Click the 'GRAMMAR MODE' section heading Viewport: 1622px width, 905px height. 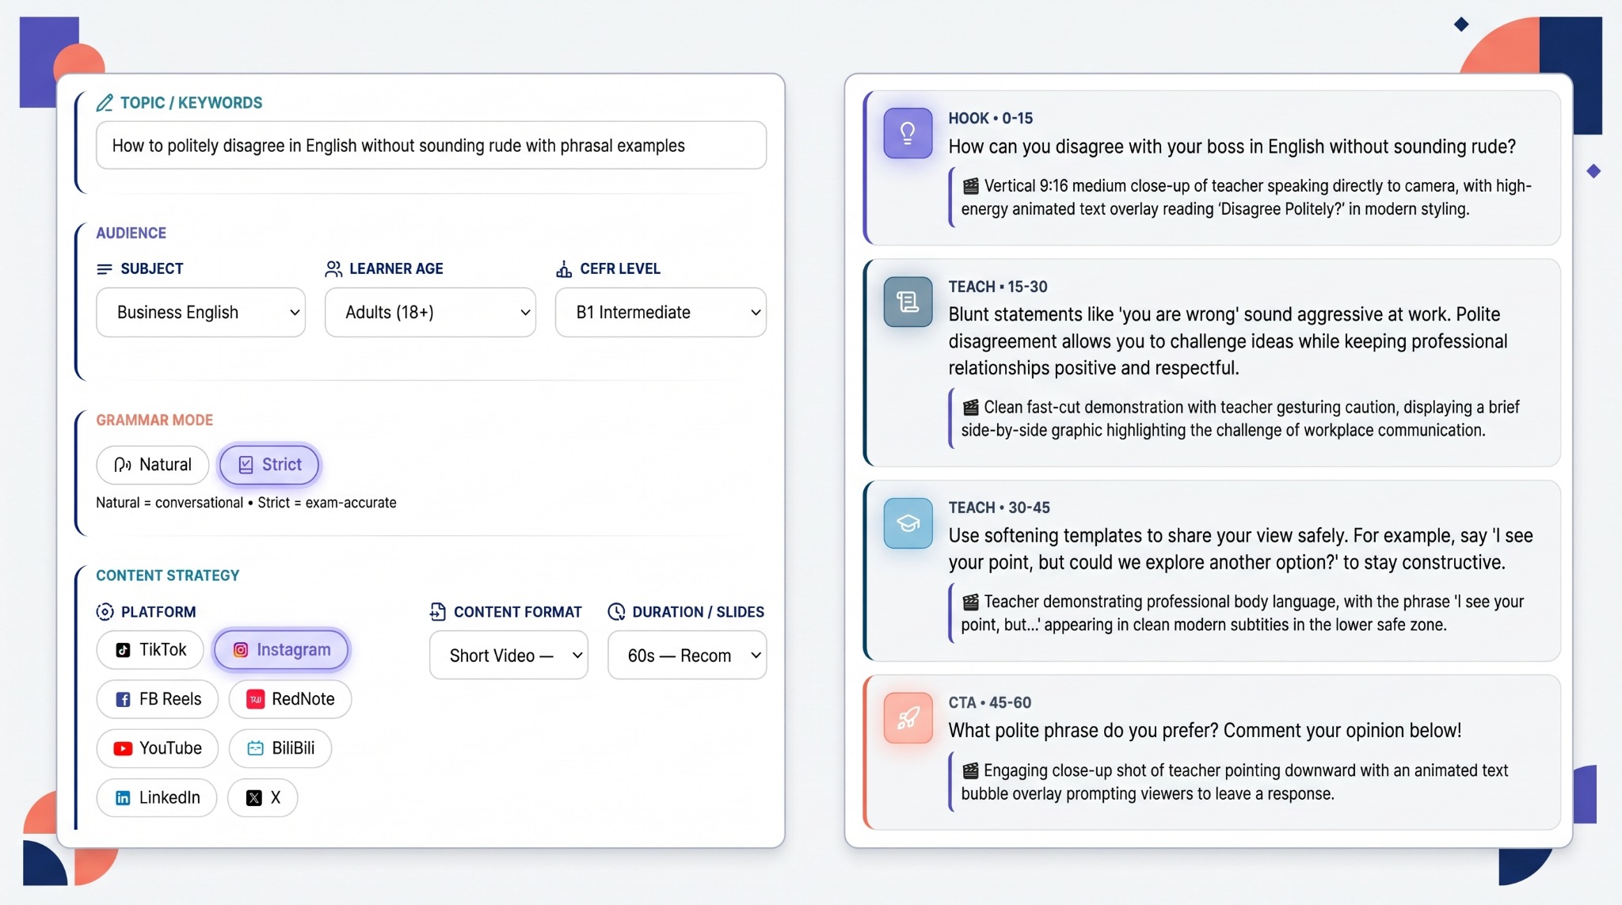[154, 420]
